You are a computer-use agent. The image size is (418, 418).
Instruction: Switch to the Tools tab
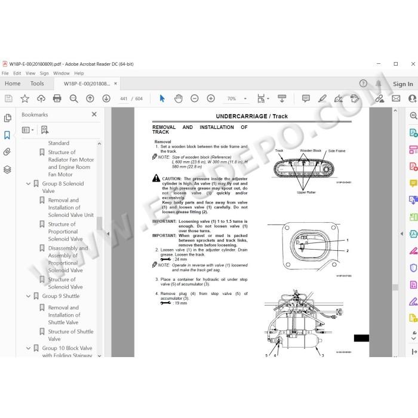click(x=37, y=84)
